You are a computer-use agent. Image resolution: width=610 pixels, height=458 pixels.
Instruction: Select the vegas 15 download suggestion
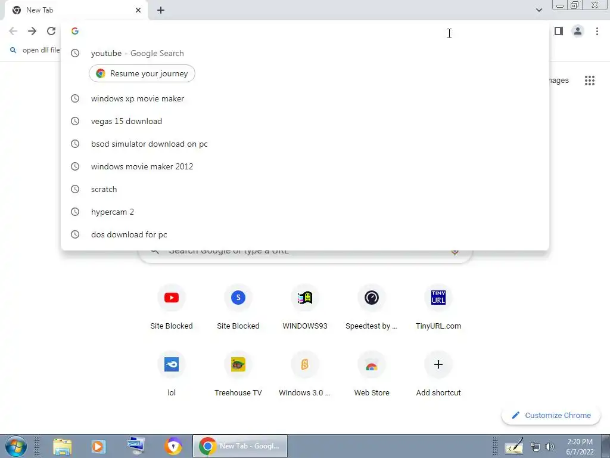tap(305, 121)
